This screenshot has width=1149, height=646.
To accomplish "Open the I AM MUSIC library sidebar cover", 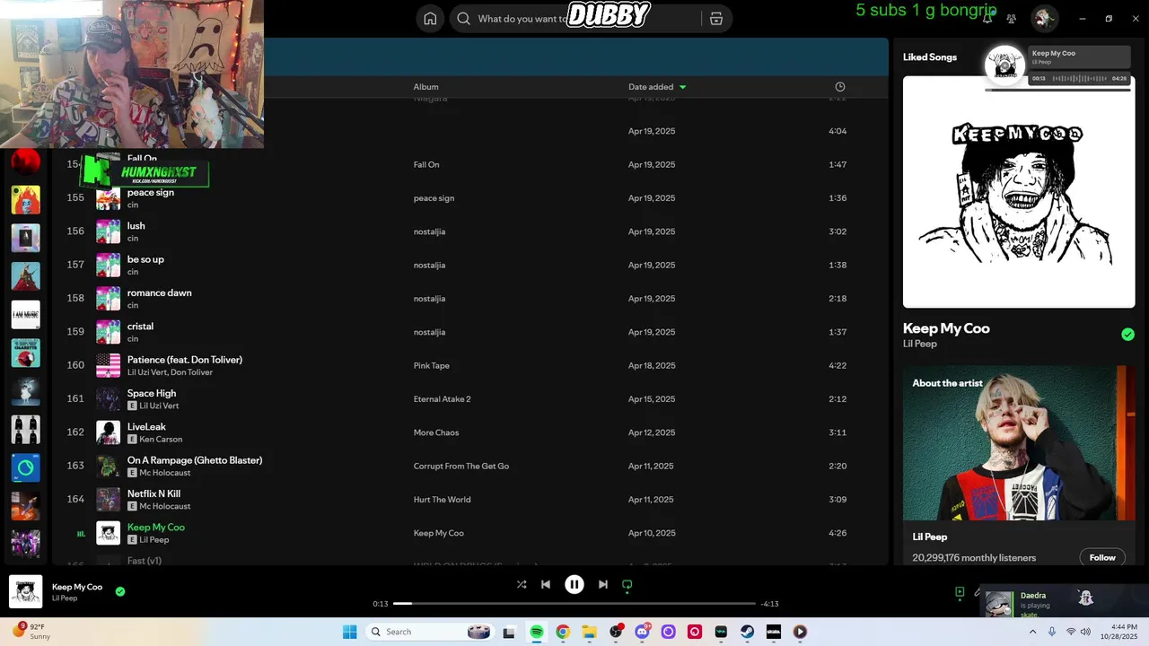I will 25,315.
